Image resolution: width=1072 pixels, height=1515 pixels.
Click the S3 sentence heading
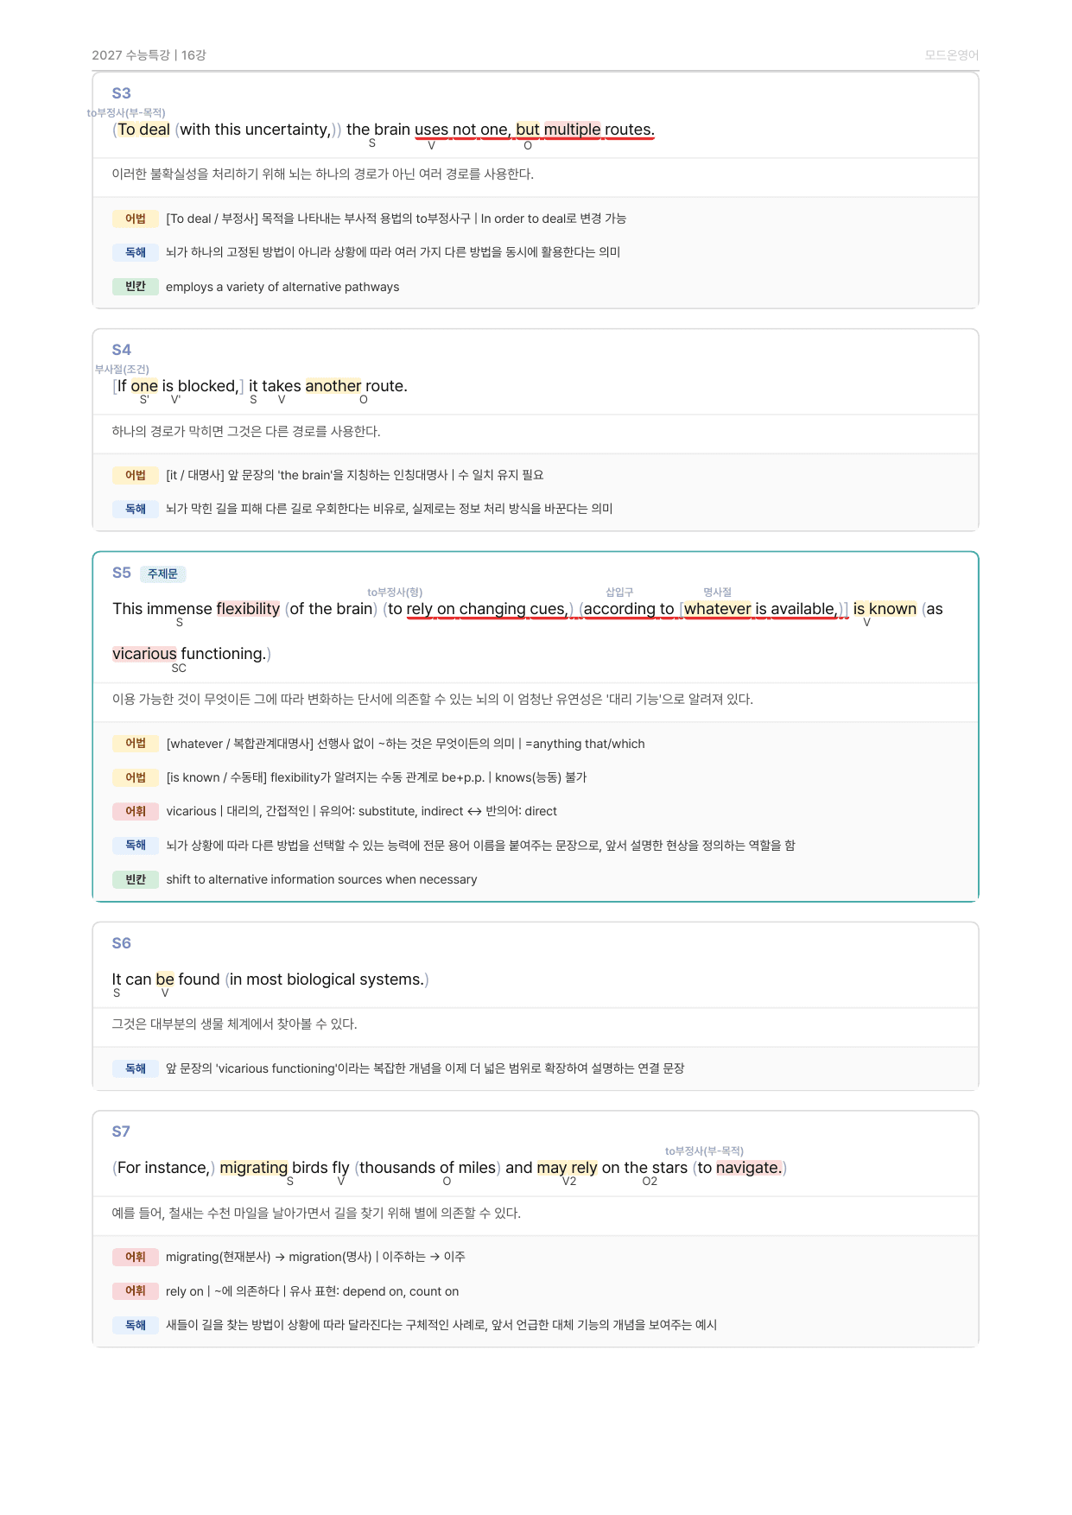(x=121, y=93)
